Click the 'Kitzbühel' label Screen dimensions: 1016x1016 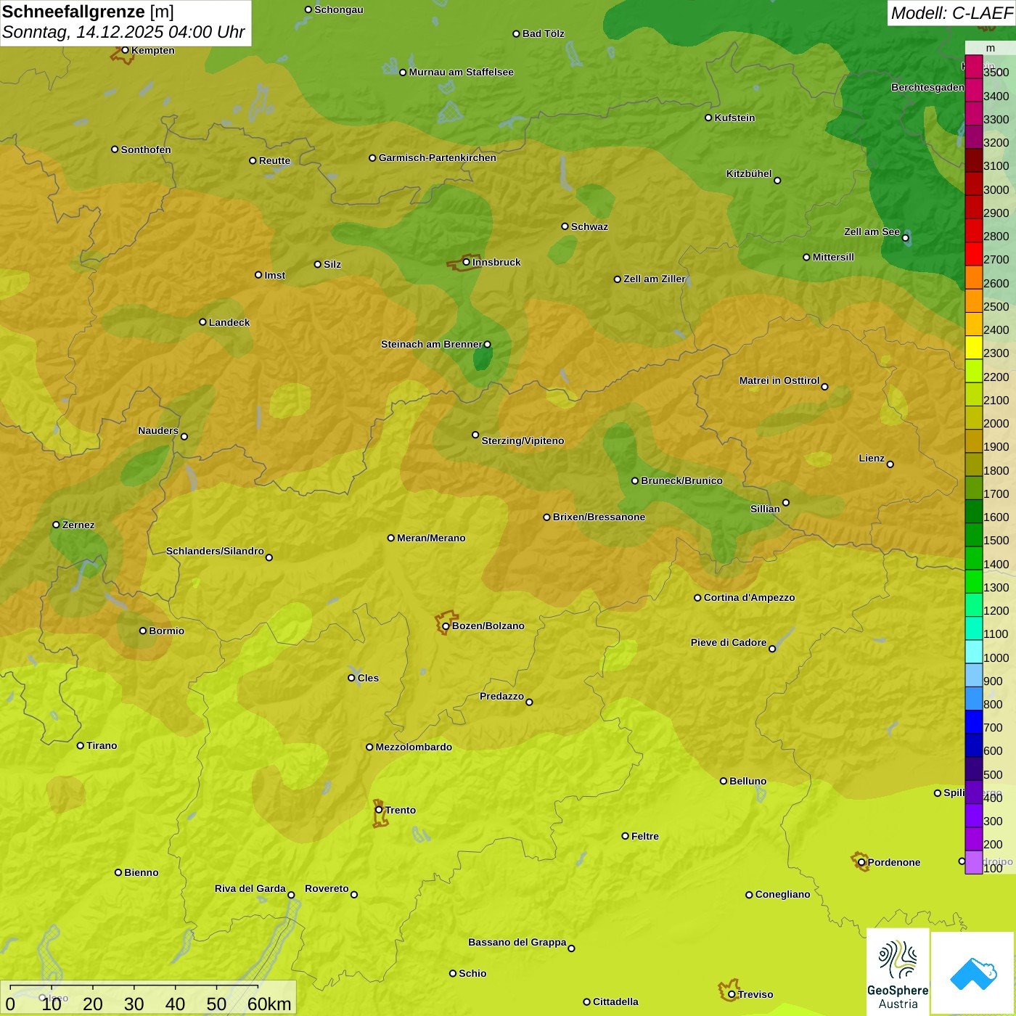tap(749, 173)
